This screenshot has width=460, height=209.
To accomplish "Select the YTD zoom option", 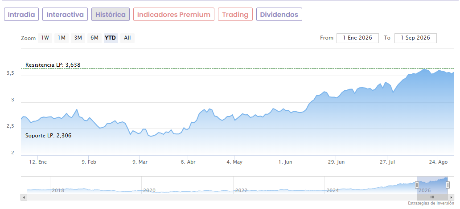I will point(111,38).
